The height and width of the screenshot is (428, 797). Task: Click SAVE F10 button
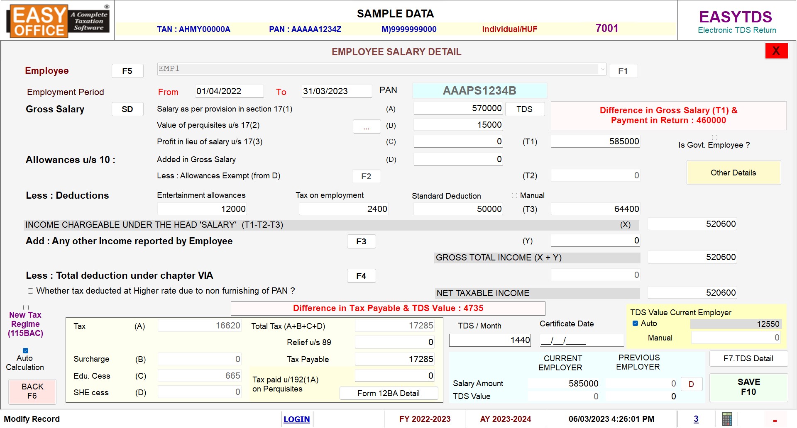748,387
